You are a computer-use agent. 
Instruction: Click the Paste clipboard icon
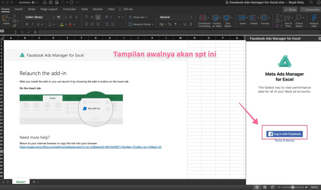click(6, 19)
